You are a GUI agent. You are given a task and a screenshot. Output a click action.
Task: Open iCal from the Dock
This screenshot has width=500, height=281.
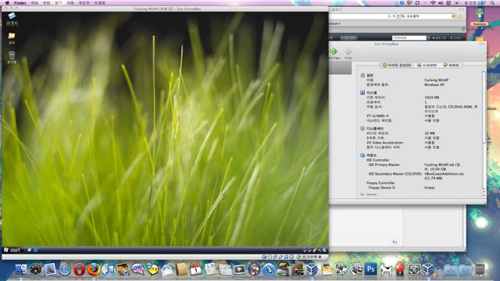coord(196,269)
